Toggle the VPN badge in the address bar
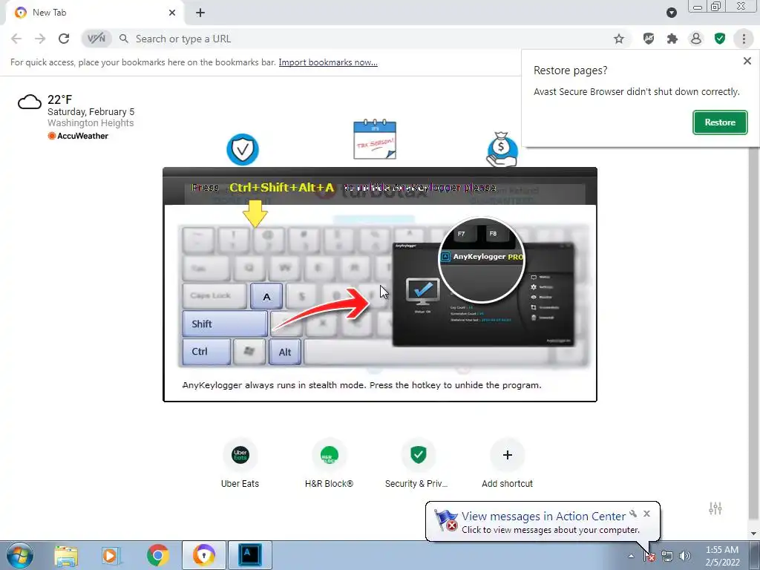This screenshot has height=570, width=760. (96, 39)
